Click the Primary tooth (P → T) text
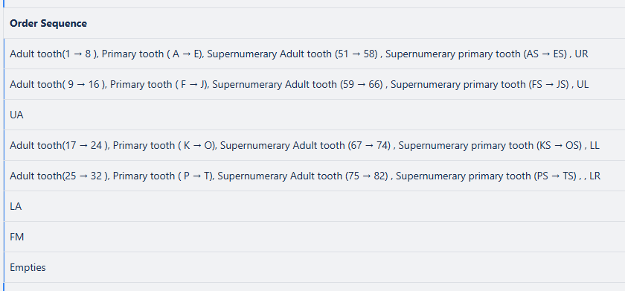Screen dimensions: 625x291 [x=163, y=176]
